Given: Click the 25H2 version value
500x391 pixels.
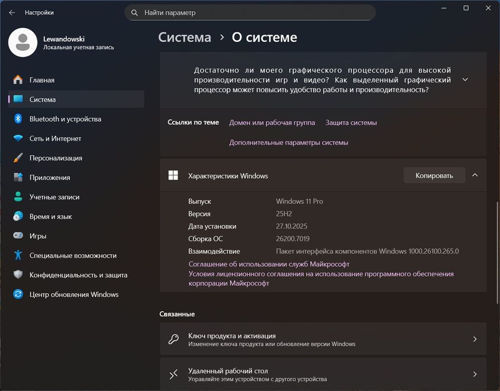Looking at the screenshot, I should (x=284, y=214).
